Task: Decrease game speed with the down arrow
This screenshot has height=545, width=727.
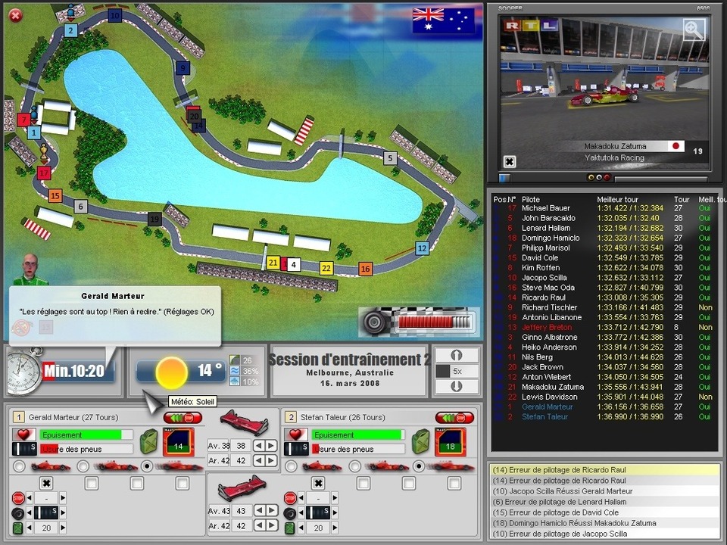Action: 457,387
